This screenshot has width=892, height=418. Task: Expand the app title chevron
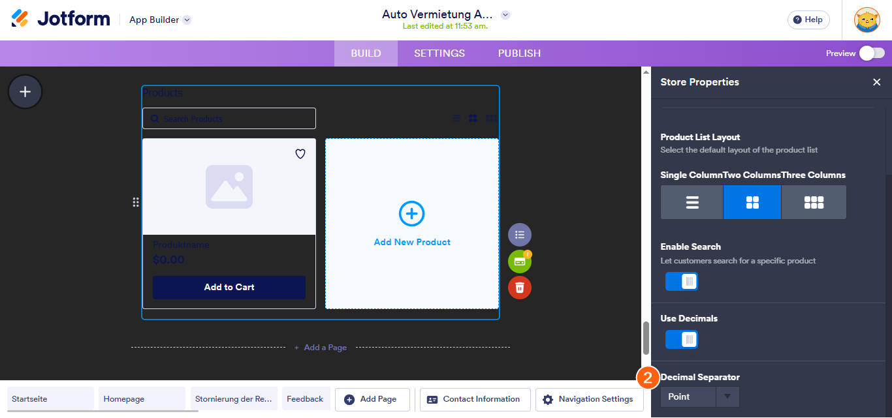(x=505, y=15)
